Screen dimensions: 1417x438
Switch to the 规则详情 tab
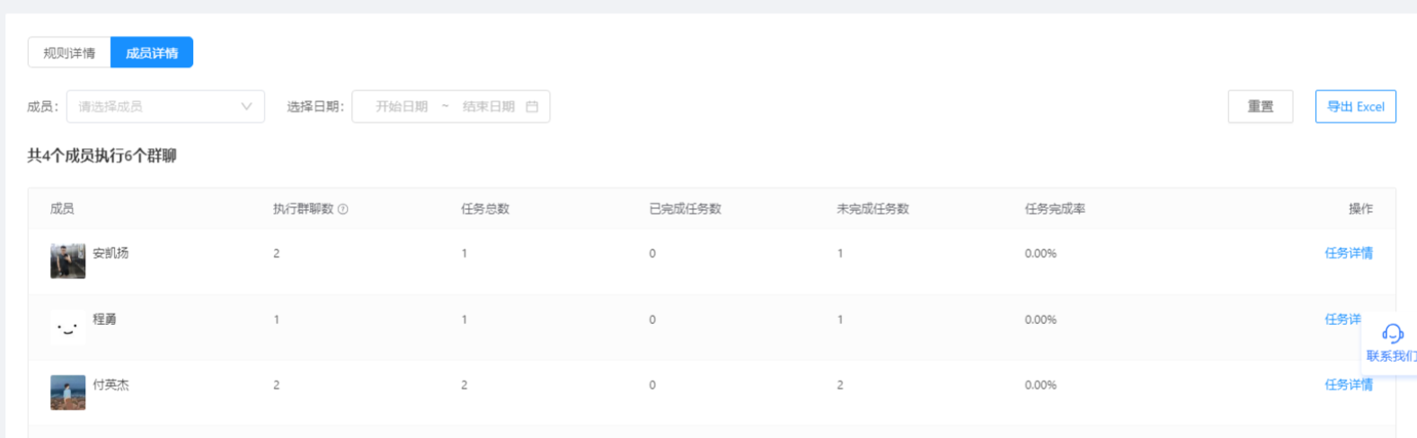(x=69, y=53)
